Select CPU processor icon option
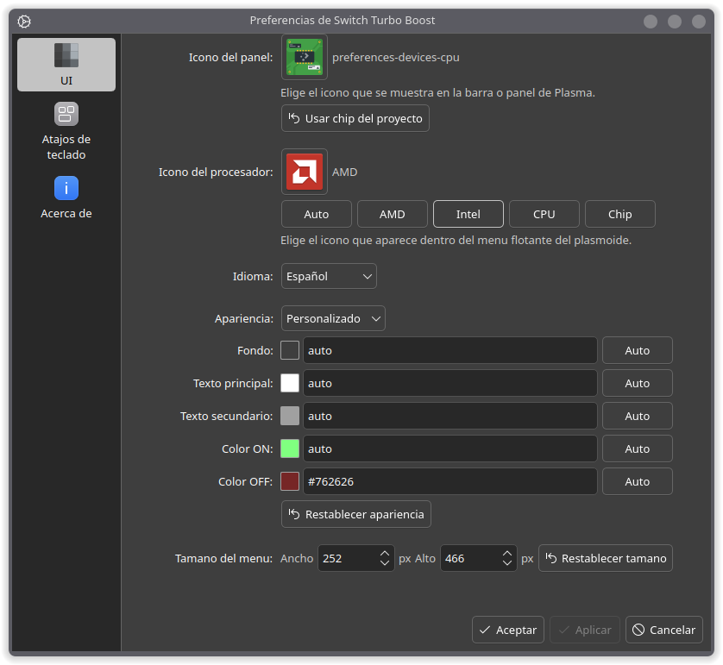This screenshot has height=665, width=723. (544, 214)
